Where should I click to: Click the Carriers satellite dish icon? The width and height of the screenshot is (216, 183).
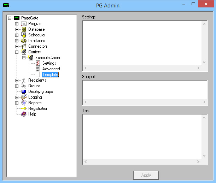tap(24, 52)
